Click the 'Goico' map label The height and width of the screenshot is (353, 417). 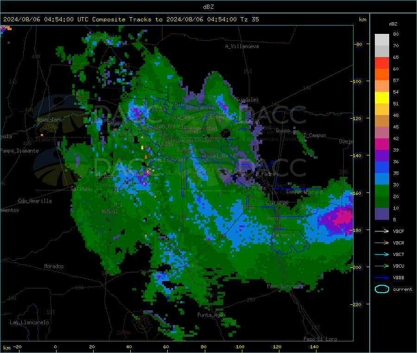(x=283, y=130)
